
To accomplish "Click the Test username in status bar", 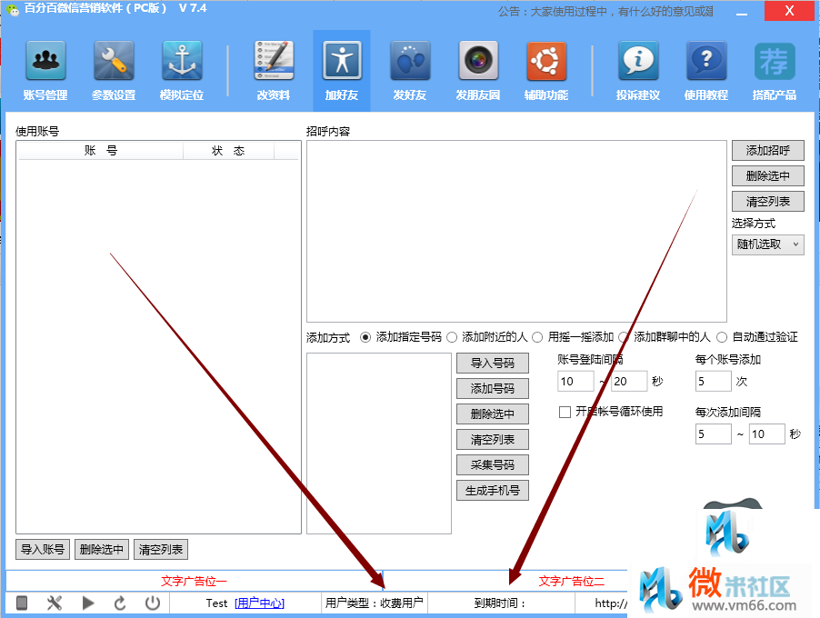I will coord(216,603).
